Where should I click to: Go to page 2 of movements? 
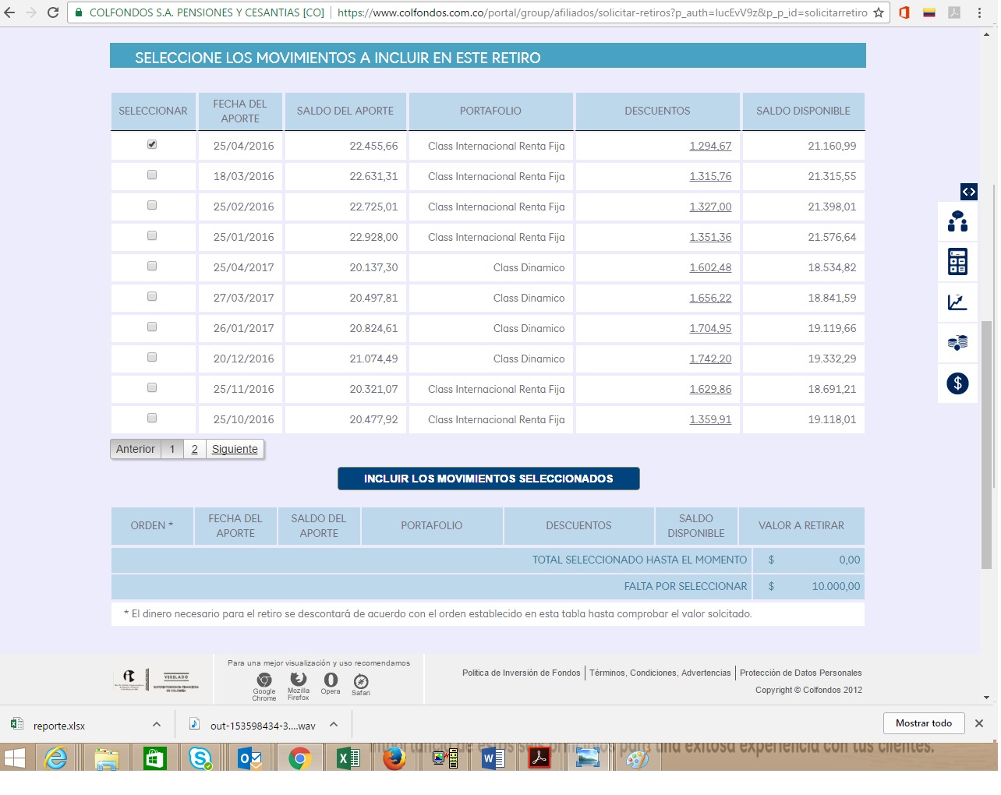[194, 449]
